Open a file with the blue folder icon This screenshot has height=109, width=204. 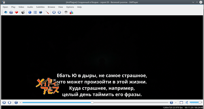point(6,12)
